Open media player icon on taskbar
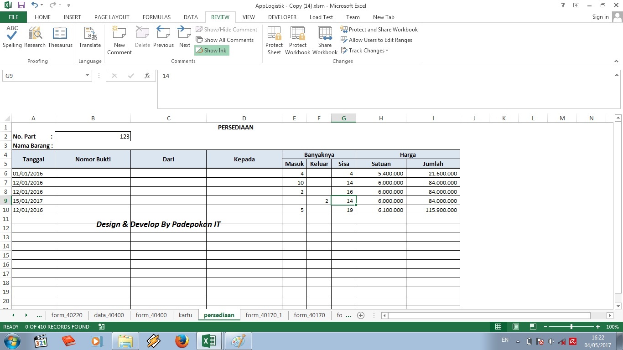 97,341
